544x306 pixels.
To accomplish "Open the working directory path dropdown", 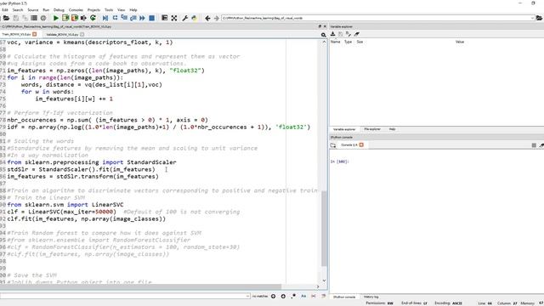I will coord(532,18).
